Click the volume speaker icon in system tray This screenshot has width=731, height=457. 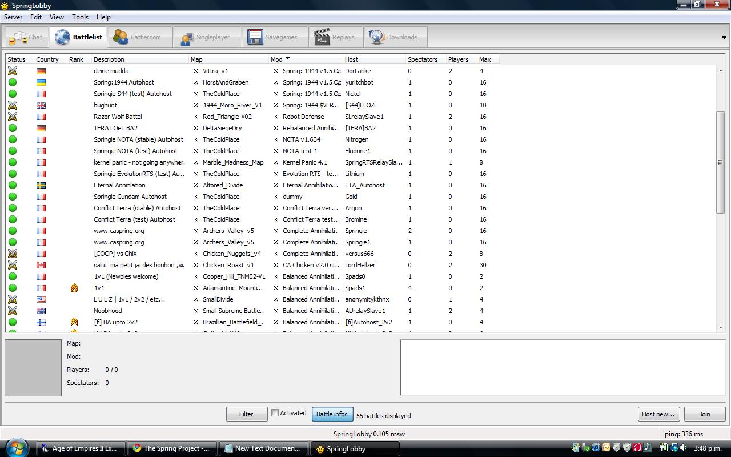pos(684,448)
